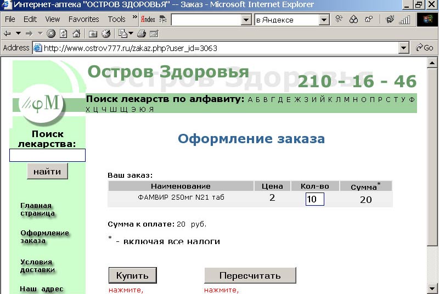Select alphabet letter А link
439x294 pixels.
click(x=250, y=100)
